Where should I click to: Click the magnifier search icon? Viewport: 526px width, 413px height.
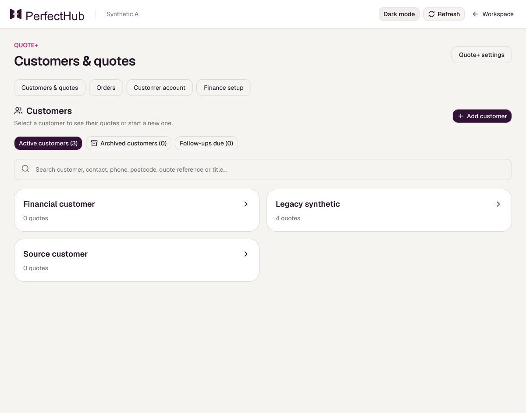(x=25, y=169)
